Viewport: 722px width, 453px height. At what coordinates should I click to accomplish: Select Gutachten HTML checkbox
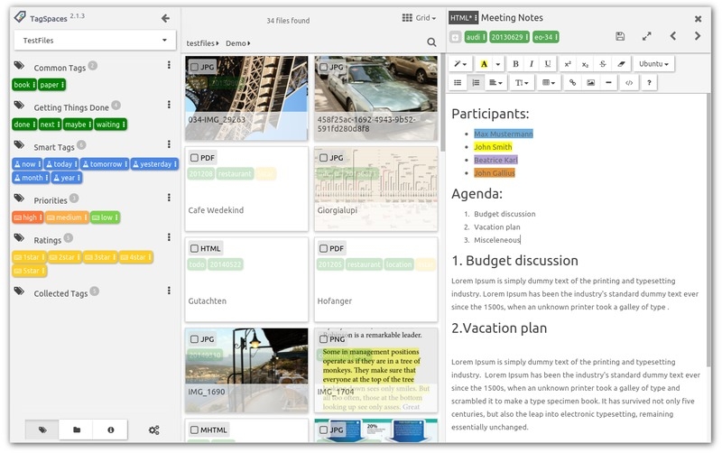(194, 248)
